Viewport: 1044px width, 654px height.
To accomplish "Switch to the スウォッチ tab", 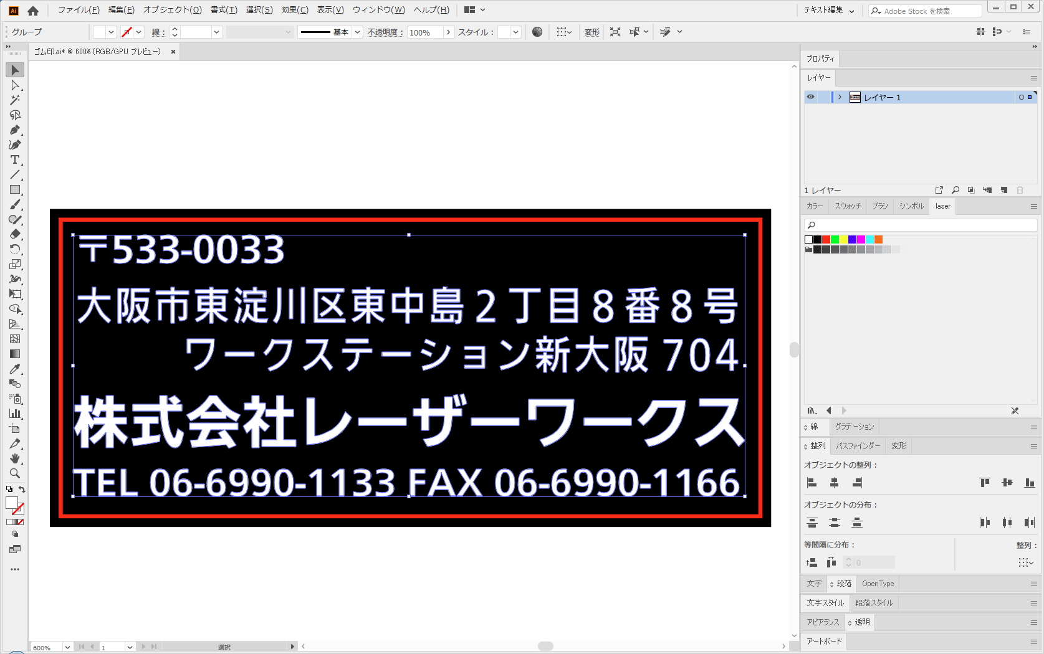I will point(847,206).
